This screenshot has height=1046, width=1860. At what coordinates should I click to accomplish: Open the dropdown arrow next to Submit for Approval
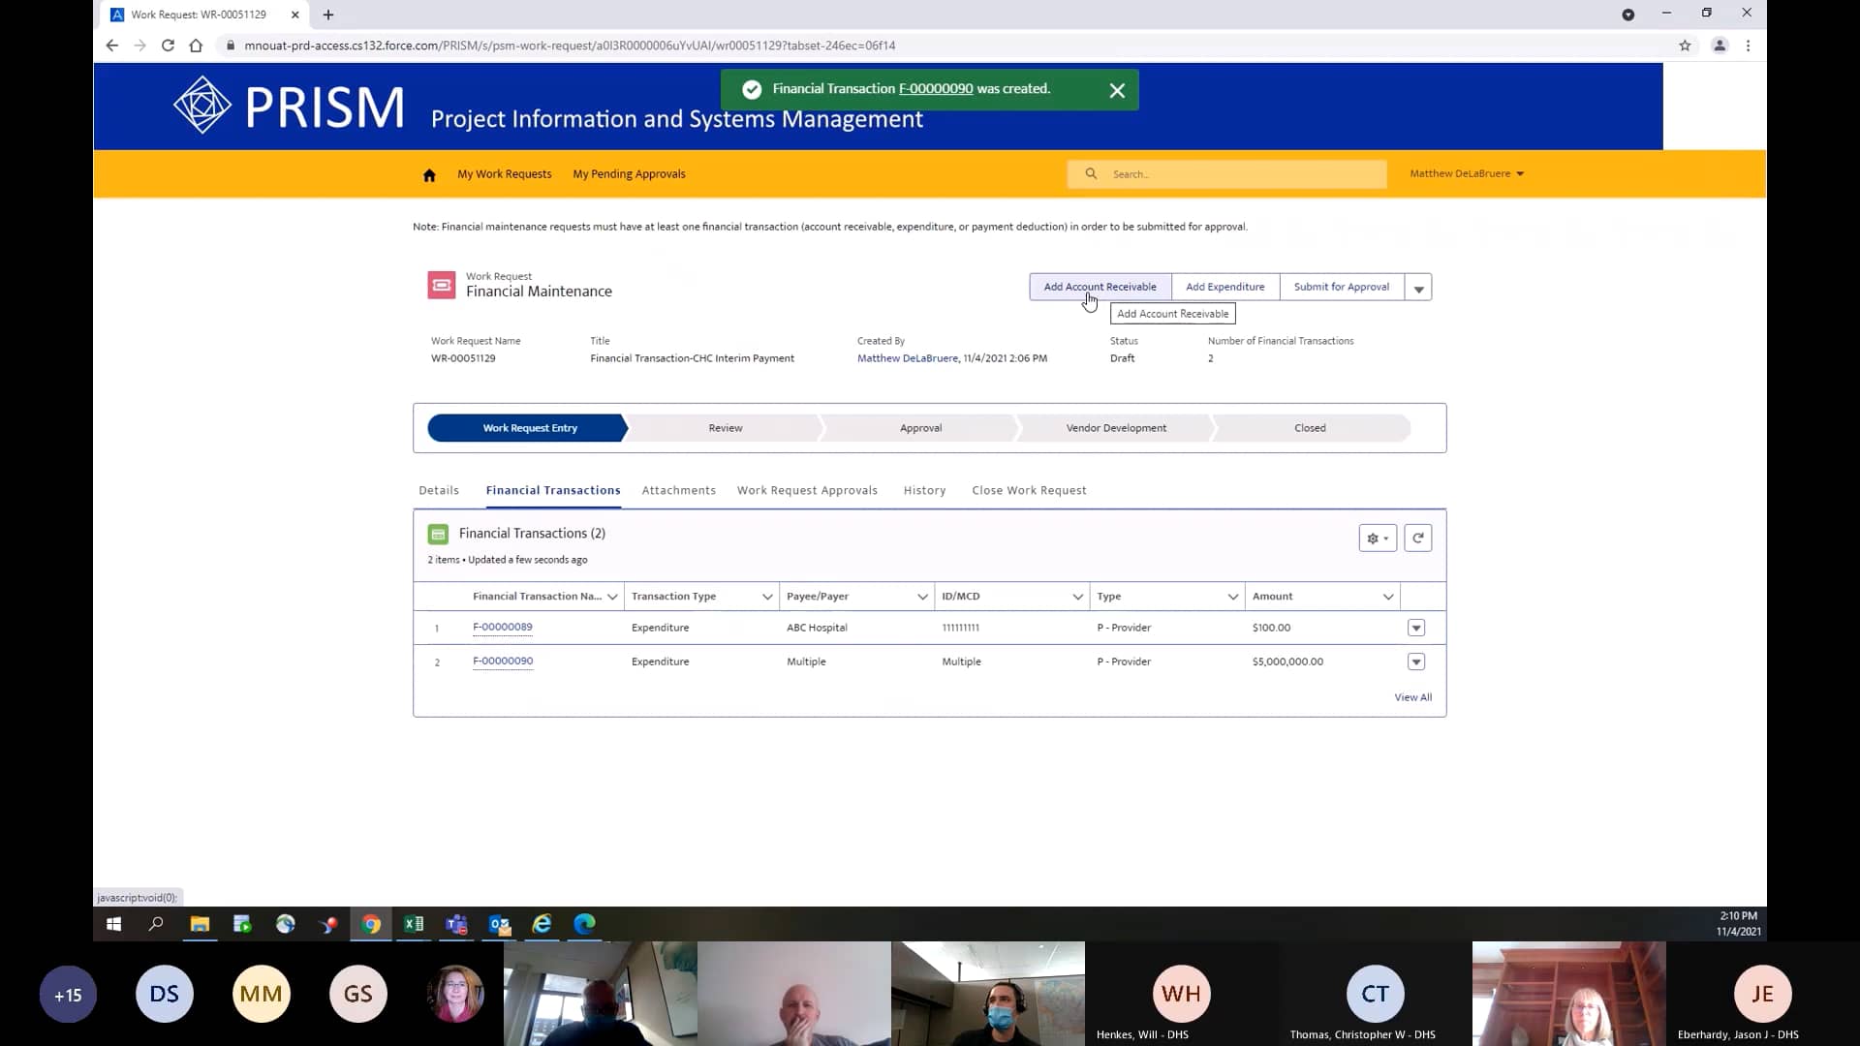pyautogui.click(x=1418, y=287)
